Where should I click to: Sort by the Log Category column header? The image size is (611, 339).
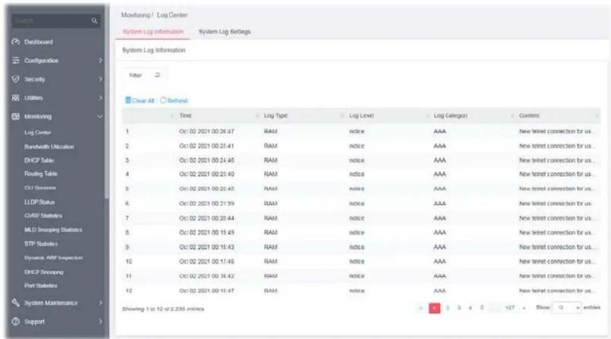point(451,116)
